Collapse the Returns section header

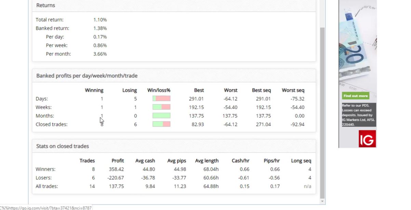tap(45, 5)
